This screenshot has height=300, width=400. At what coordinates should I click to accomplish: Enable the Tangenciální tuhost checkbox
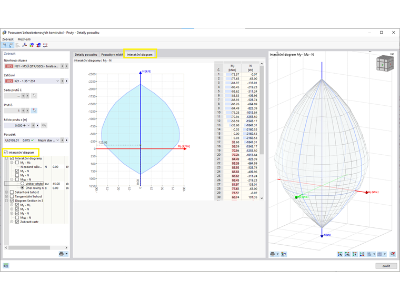(x=12, y=196)
